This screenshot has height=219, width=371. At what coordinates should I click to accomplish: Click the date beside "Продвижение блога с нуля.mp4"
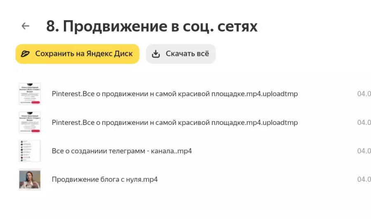point(364,180)
